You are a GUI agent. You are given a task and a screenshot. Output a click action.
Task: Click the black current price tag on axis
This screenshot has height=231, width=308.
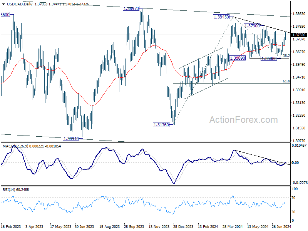click(x=299, y=35)
